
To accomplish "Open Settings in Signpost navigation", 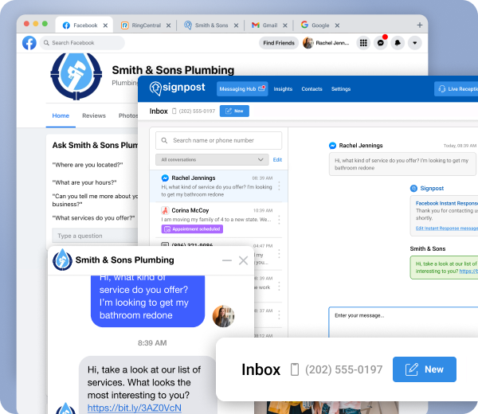I will click(x=341, y=89).
